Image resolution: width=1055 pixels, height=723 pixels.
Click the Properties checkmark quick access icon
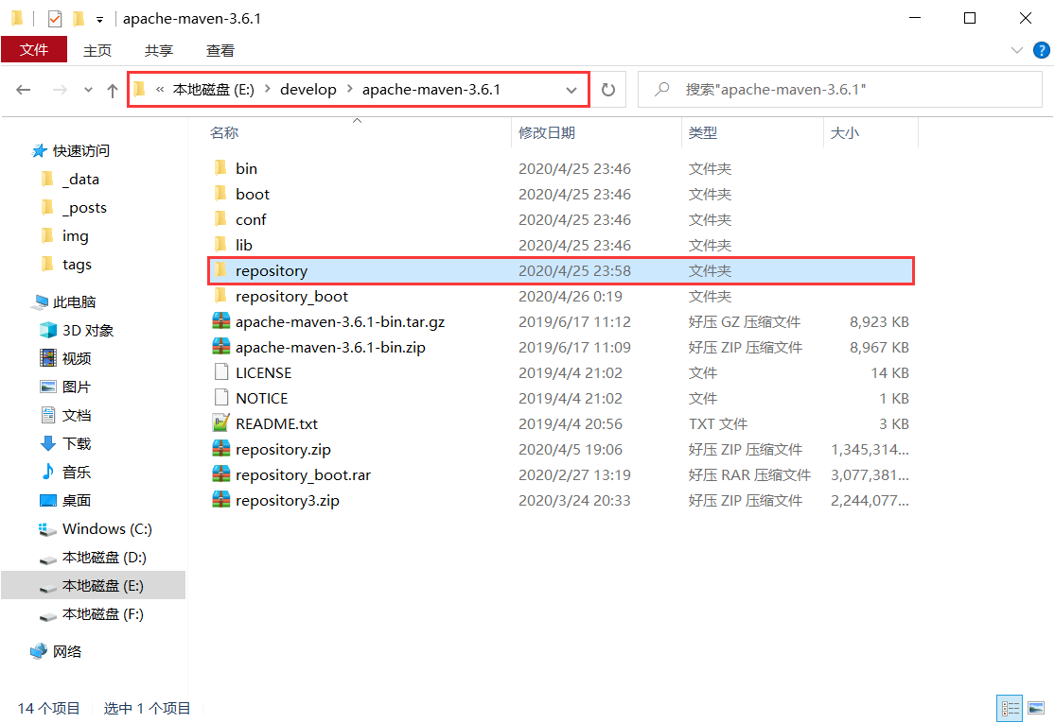tap(55, 19)
